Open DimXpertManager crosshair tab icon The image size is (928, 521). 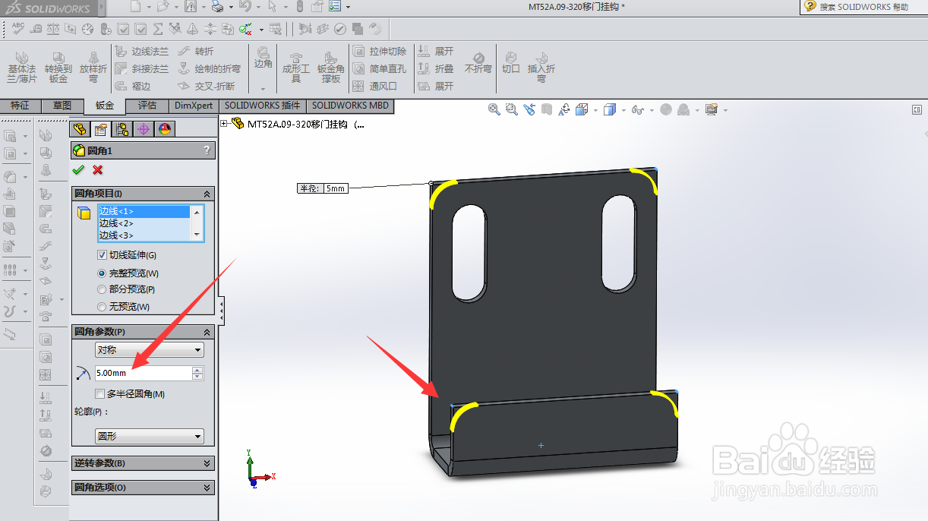point(143,129)
